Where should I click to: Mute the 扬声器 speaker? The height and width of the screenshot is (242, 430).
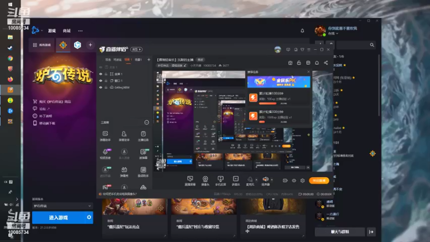tap(266, 181)
